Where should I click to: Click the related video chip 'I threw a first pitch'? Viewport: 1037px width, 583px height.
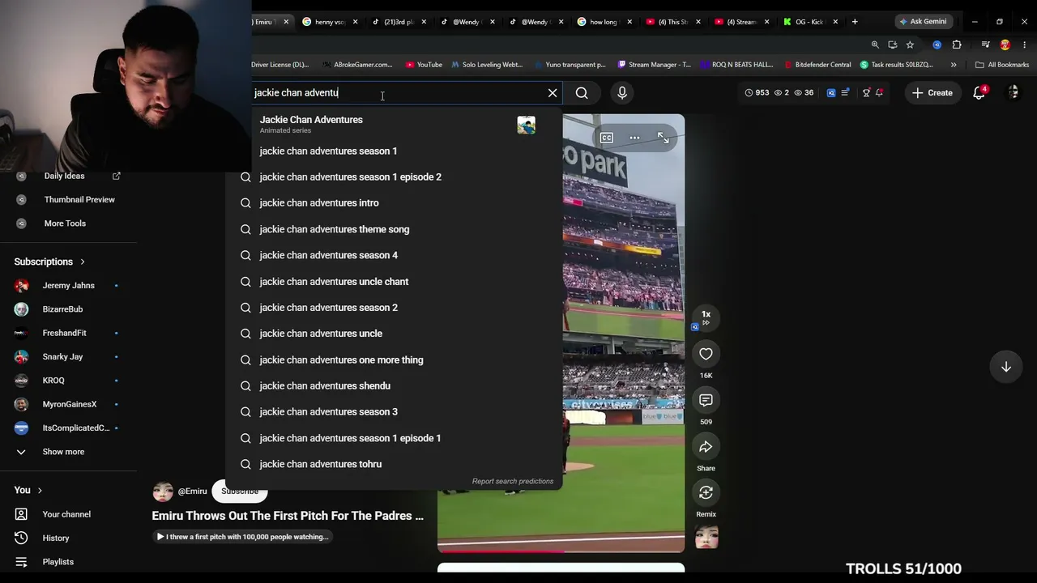click(243, 537)
